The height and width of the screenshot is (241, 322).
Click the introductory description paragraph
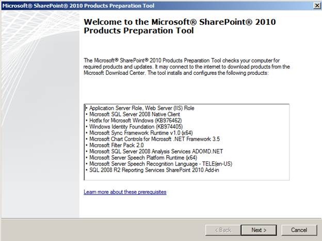click(187, 67)
